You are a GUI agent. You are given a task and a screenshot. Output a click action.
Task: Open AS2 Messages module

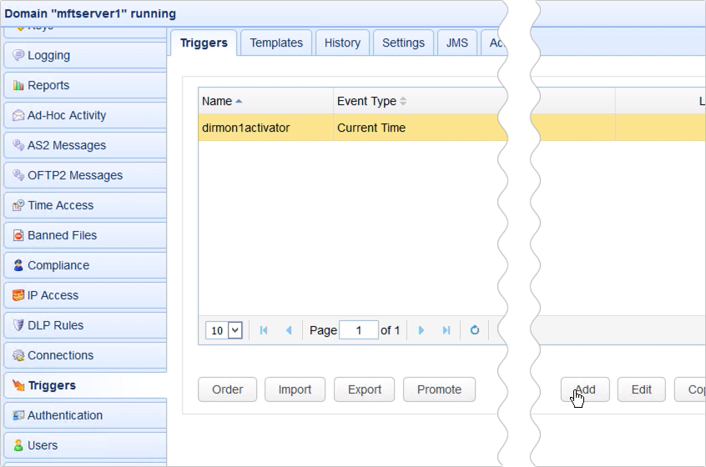[x=67, y=146]
